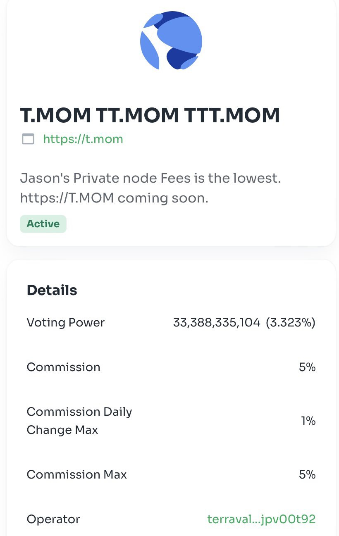Screen dimensions: 339x536
Task: Select the 1% daily change max value
Action: pos(308,421)
